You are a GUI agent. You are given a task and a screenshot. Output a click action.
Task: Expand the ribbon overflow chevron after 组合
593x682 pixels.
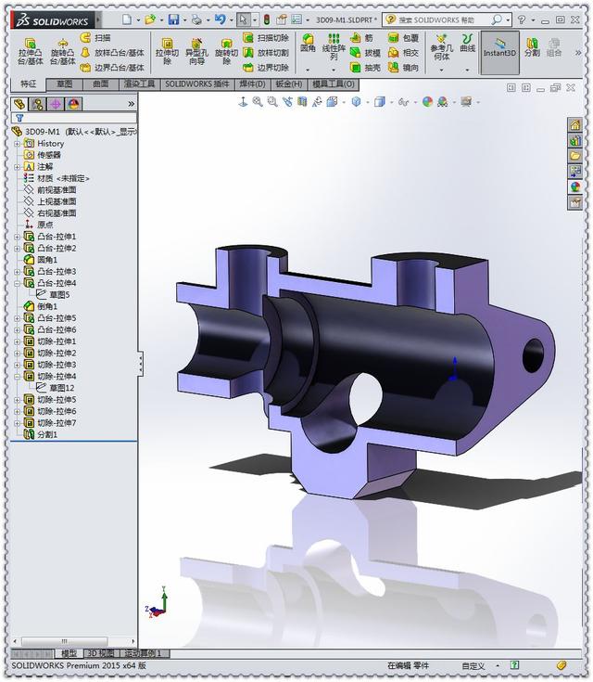[578, 53]
